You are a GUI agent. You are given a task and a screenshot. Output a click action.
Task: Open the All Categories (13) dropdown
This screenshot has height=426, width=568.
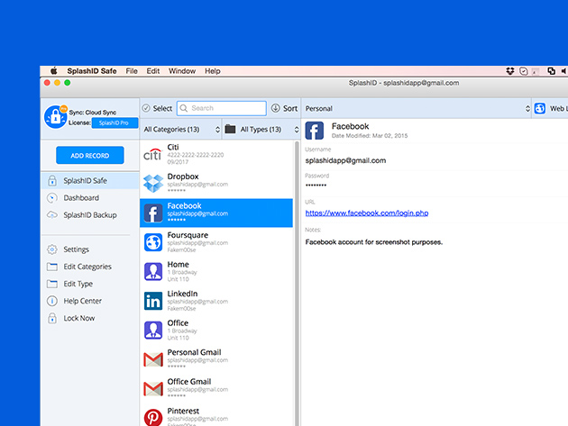pyautogui.click(x=181, y=129)
